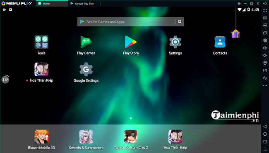
Task: Click the install APK sidebar icon
Action: [x=265, y=26]
